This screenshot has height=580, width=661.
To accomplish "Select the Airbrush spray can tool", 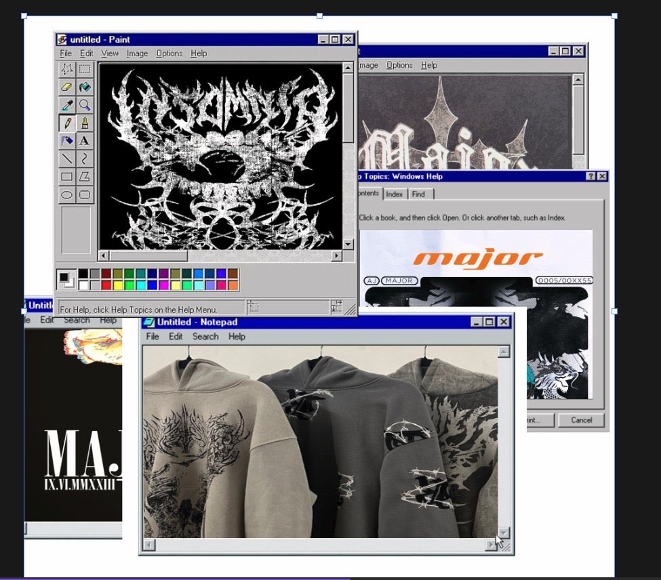I will coord(66,141).
